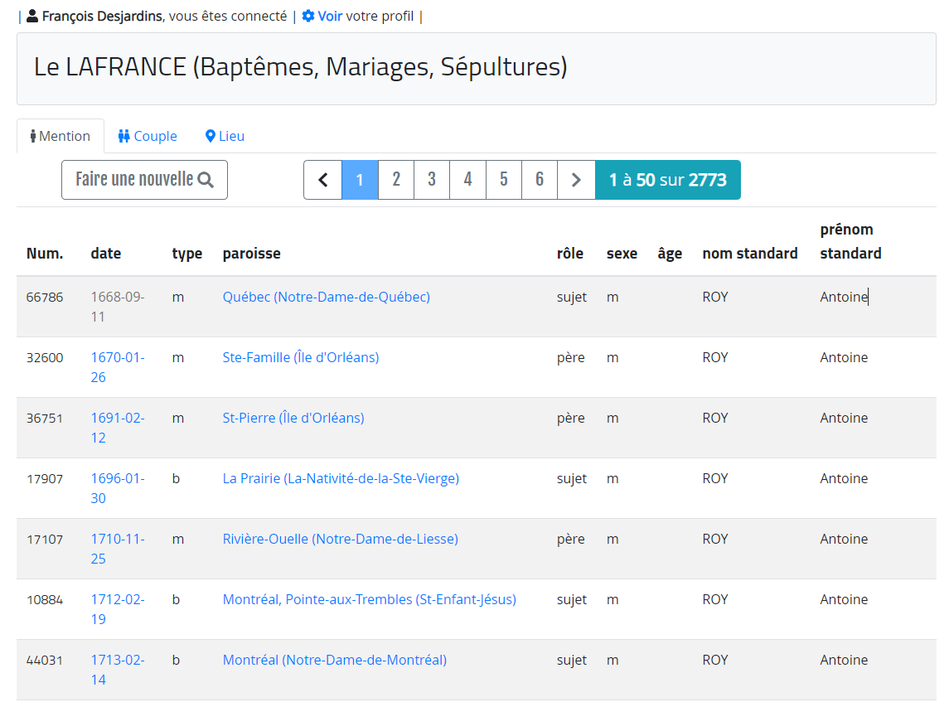Click the magnifying glass search icon
This screenshot has height=702, width=949.
206,180
